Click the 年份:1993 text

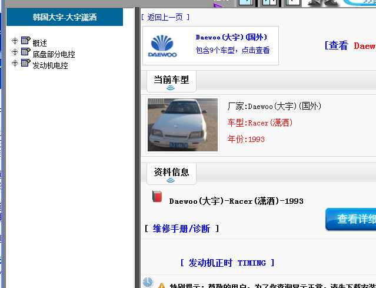[x=246, y=139]
